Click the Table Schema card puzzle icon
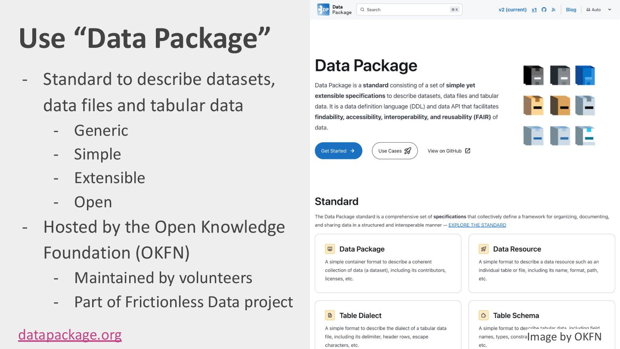The height and width of the screenshot is (349, 620). click(x=483, y=315)
